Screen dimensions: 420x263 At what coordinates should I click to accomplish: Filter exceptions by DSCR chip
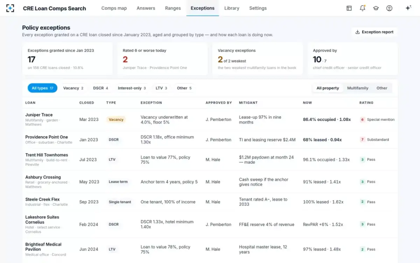coord(101,88)
